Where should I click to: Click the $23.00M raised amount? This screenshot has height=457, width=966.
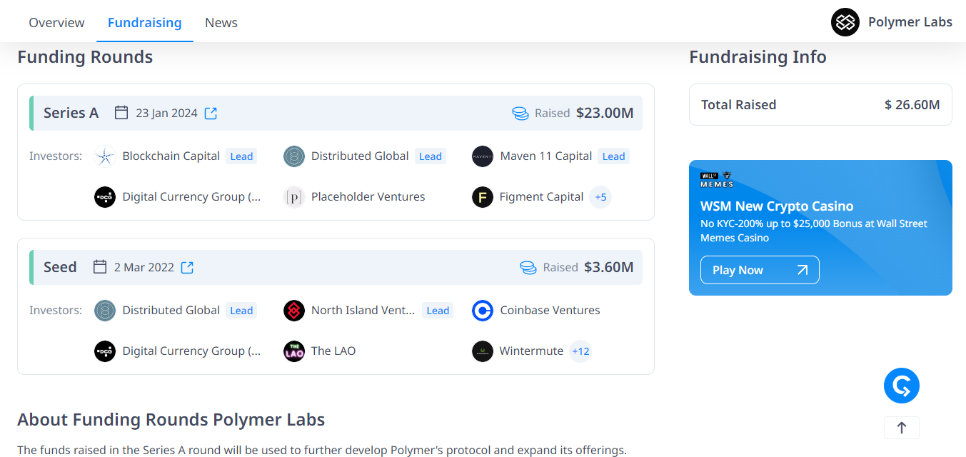[605, 113]
